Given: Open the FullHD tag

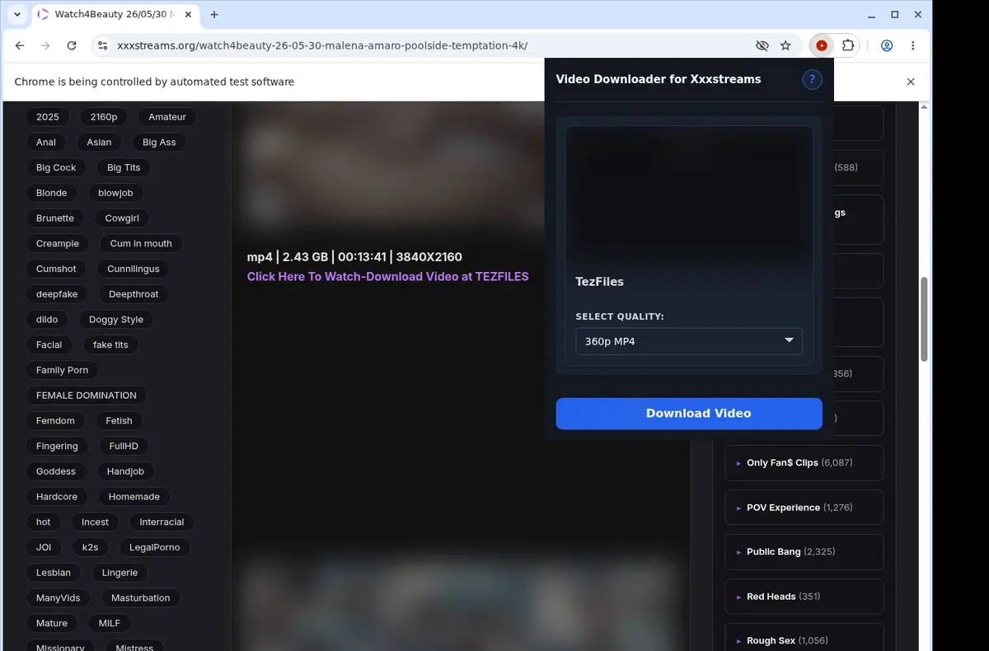Looking at the screenshot, I should [124, 446].
